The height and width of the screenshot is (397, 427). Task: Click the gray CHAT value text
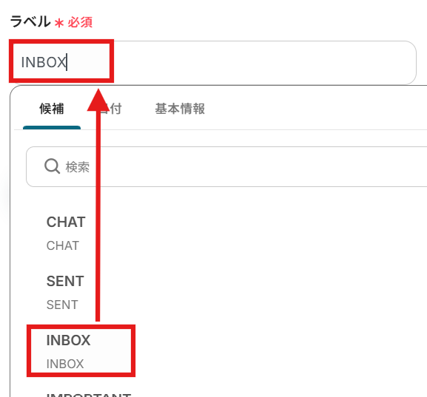(x=63, y=245)
